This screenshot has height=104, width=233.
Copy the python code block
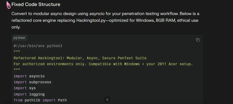pyautogui.click(x=198, y=40)
